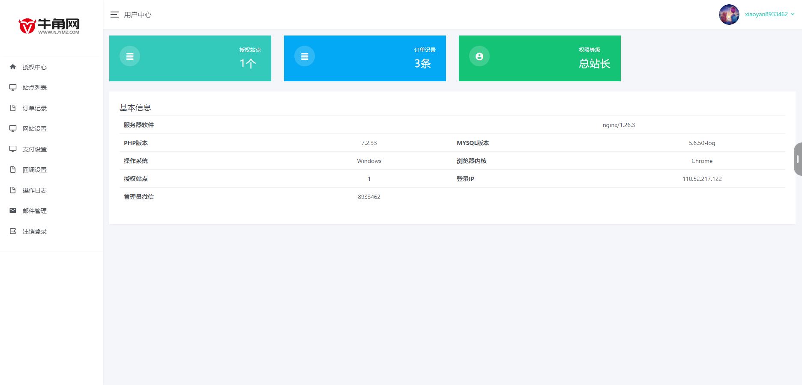This screenshot has height=385, width=802.
Task: Click the monitor icon beside 支付设置
Action: click(x=13, y=149)
